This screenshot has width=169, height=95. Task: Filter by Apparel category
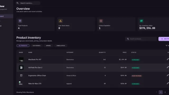(48, 46)
